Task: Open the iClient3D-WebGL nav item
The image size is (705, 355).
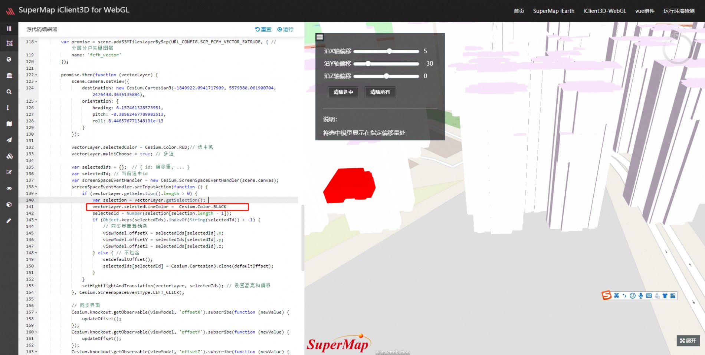Action: pos(604,11)
